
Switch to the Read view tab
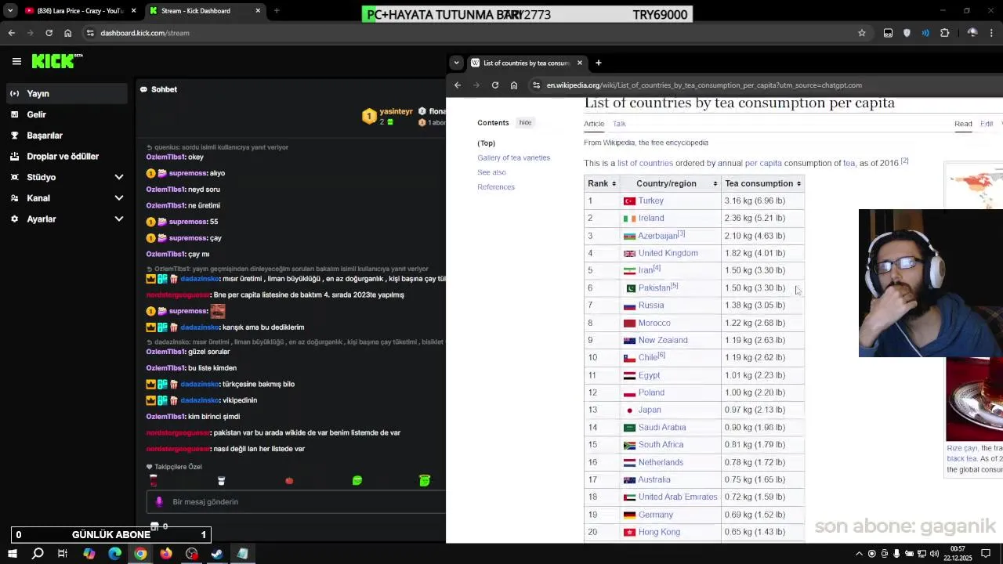tap(963, 124)
